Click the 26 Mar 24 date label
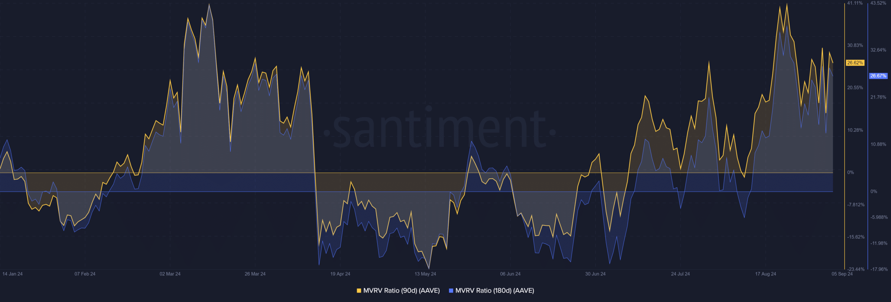Screen dimensions: 891x302 (255, 274)
